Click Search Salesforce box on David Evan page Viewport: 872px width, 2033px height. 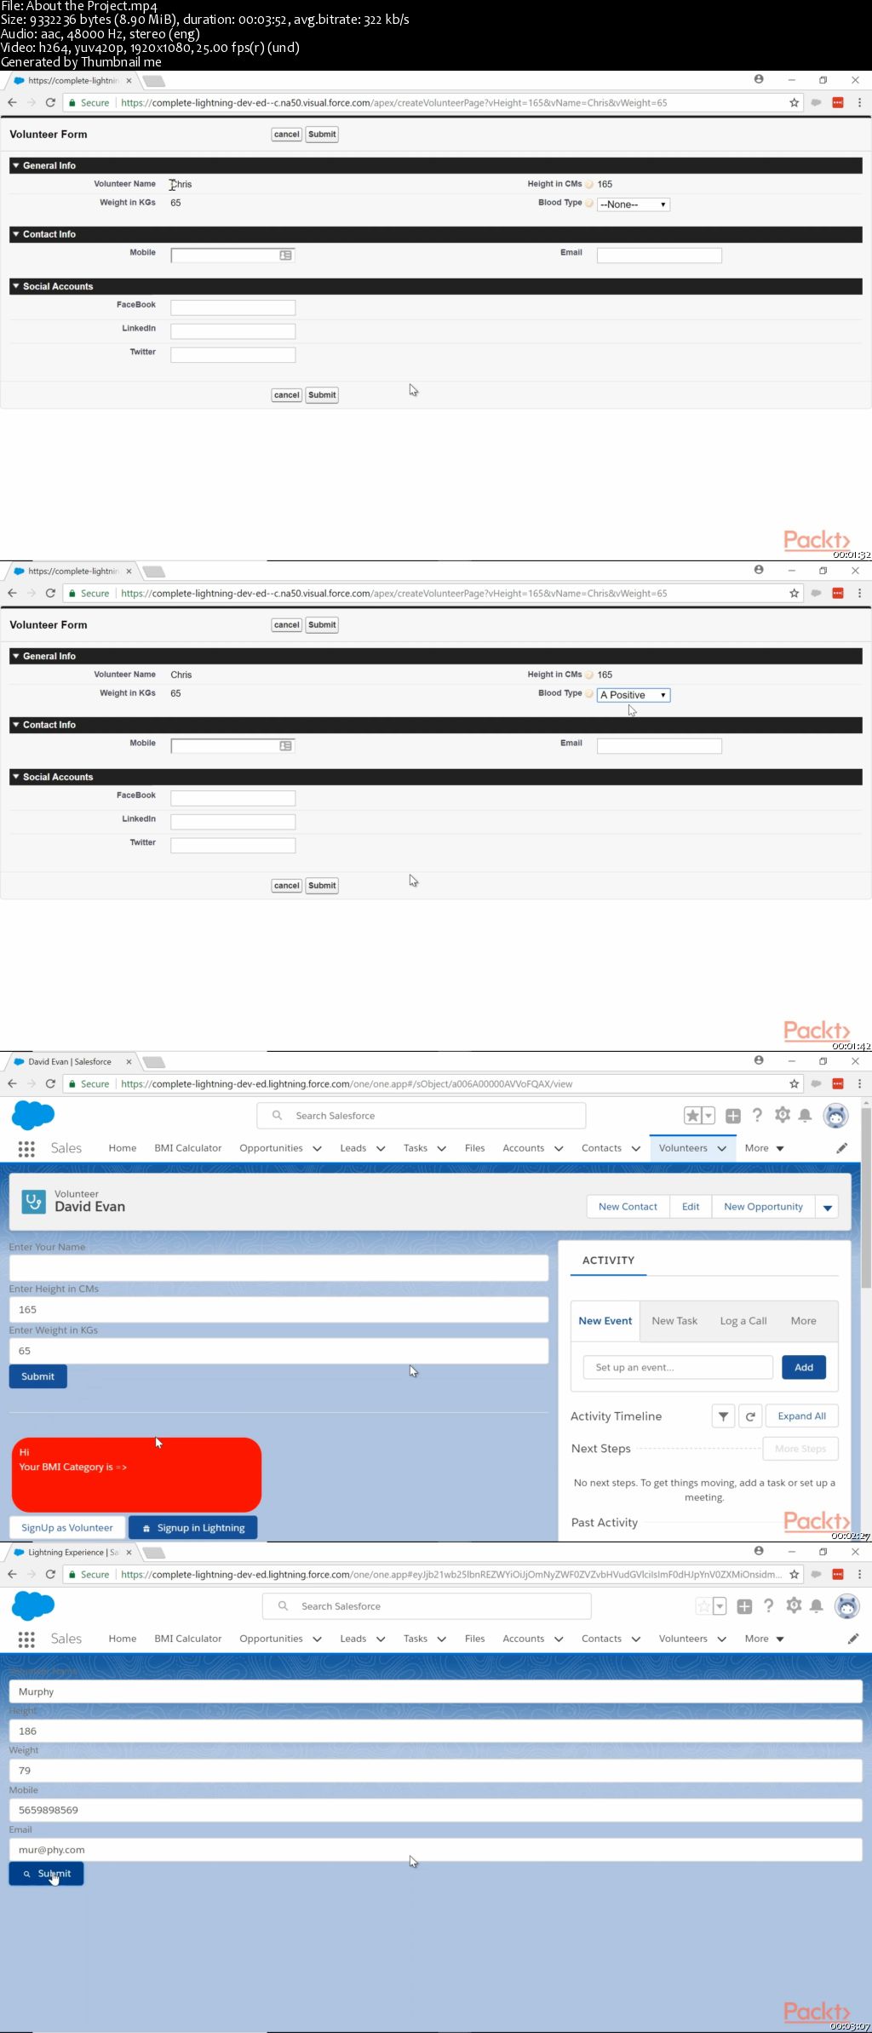click(x=422, y=1116)
